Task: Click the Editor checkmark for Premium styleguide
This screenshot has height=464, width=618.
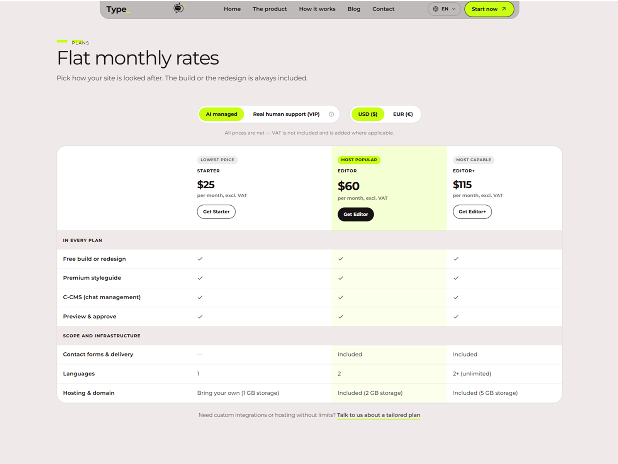Action: [x=341, y=278]
